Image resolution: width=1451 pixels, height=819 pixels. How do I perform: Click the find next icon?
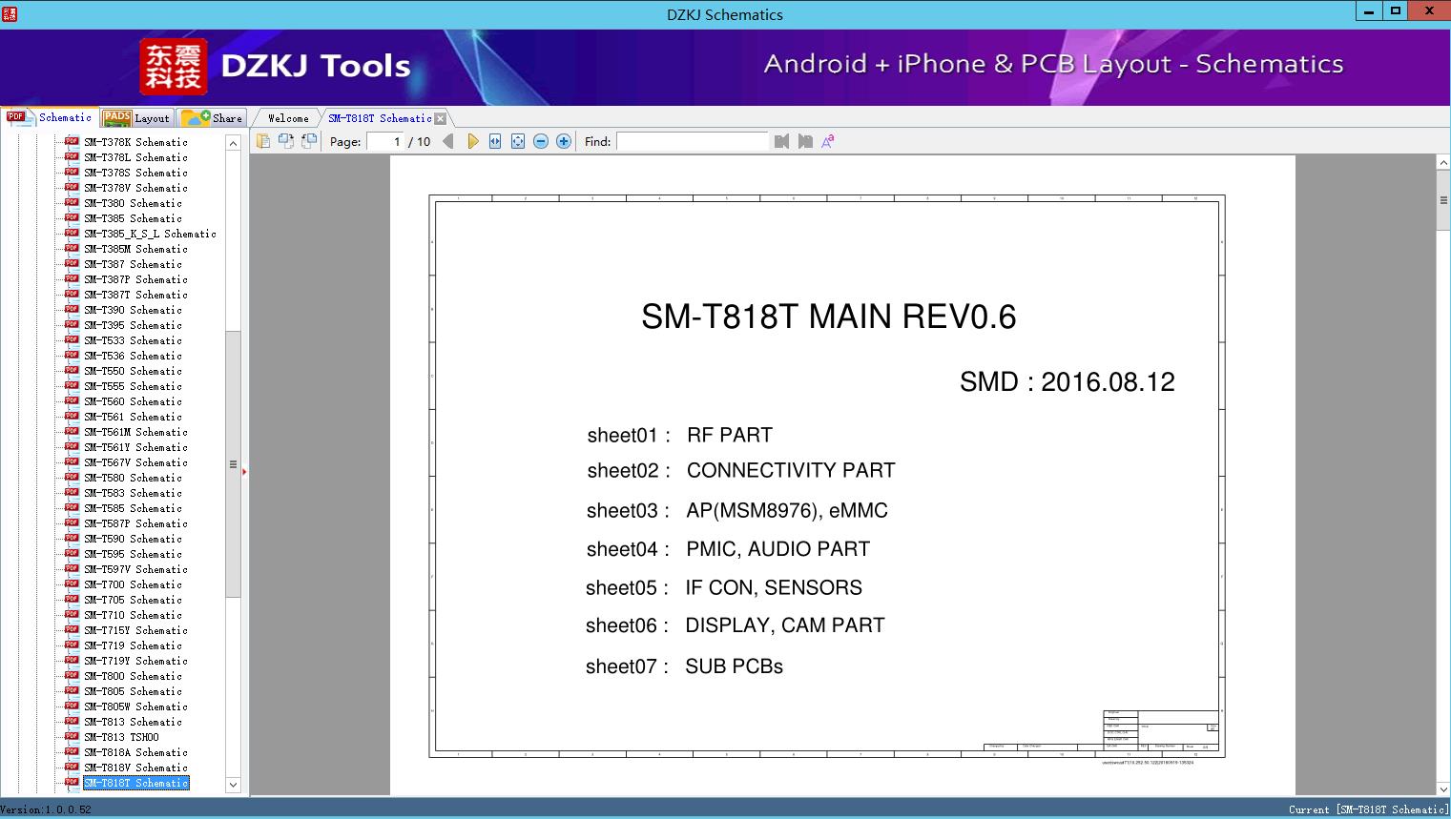pyautogui.click(x=805, y=141)
